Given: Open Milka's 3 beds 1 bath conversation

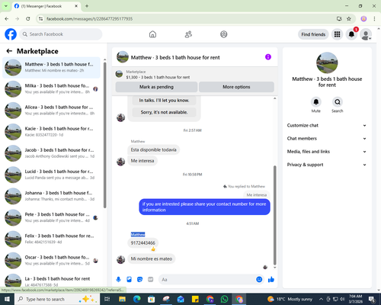Looking at the screenshot, I should [51, 89].
